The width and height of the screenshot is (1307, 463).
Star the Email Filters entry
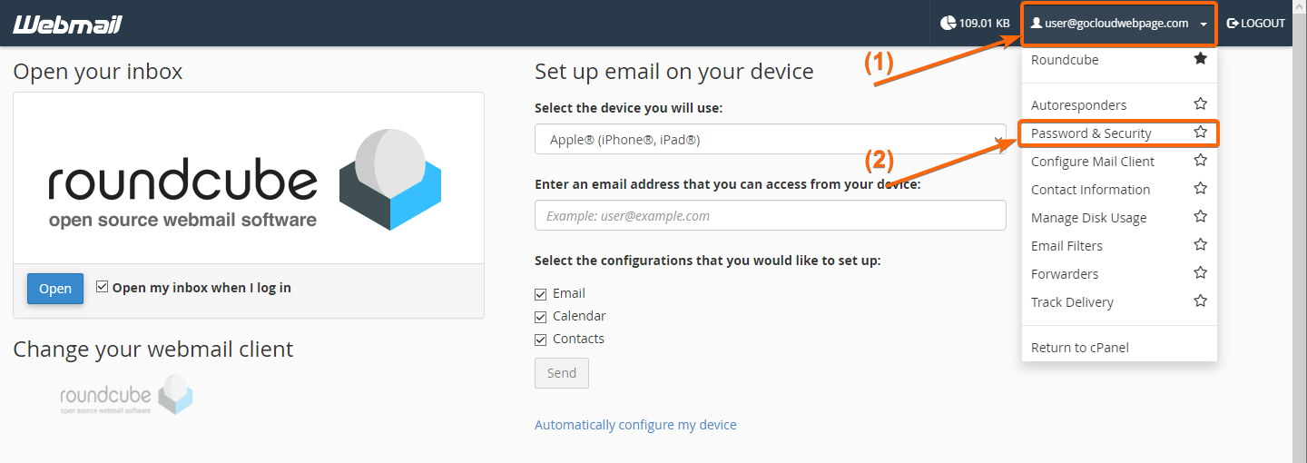click(1200, 245)
